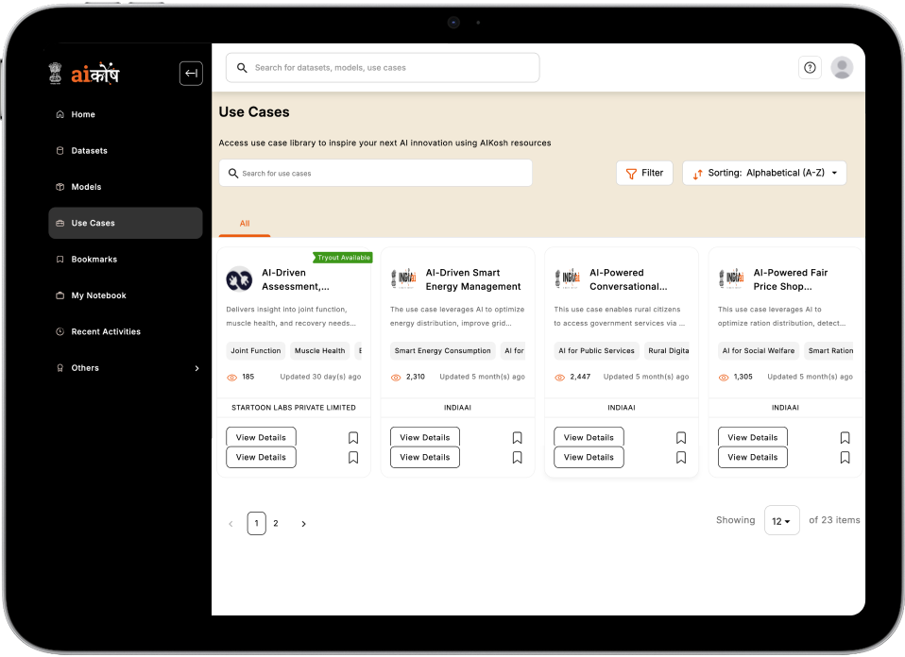905x657 pixels.
Task: Click the previous page left arrow
Action: point(231,524)
